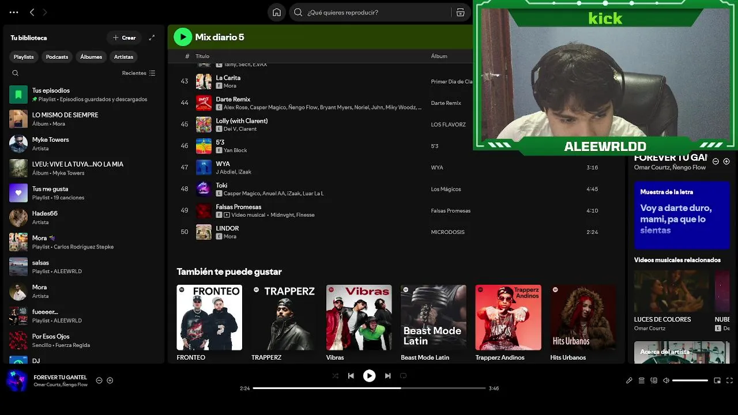
Task: Click the now playing album art in bottom bar
Action: pyautogui.click(x=17, y=380)
